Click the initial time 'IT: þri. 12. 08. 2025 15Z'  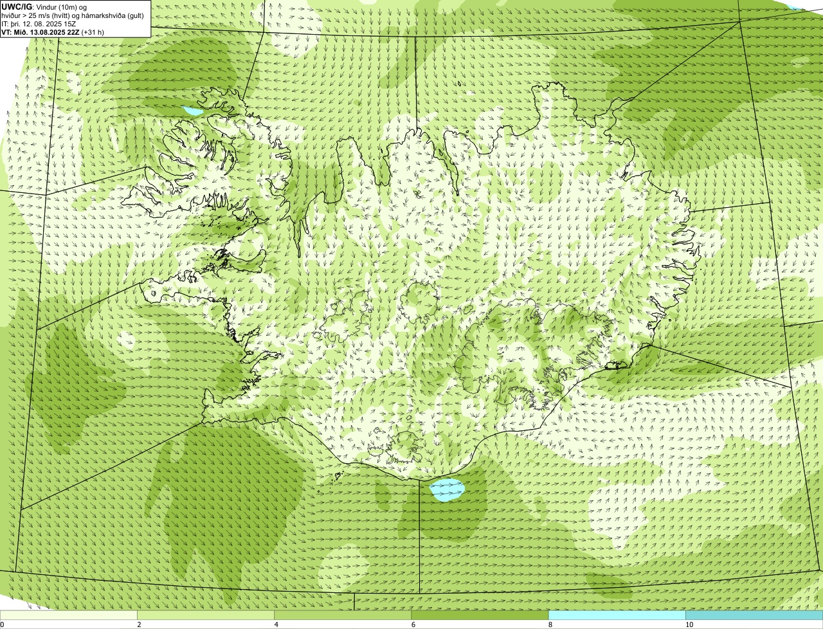pos(39,23)
